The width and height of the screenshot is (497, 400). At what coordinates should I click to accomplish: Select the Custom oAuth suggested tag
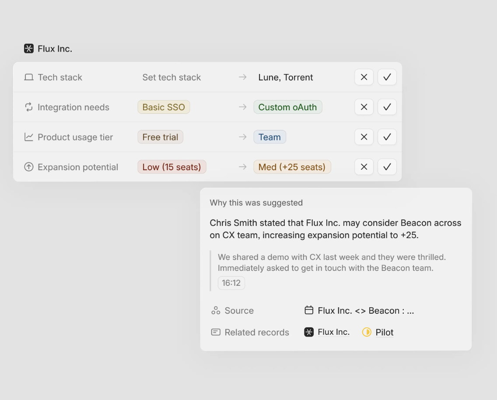click(287, 107)
